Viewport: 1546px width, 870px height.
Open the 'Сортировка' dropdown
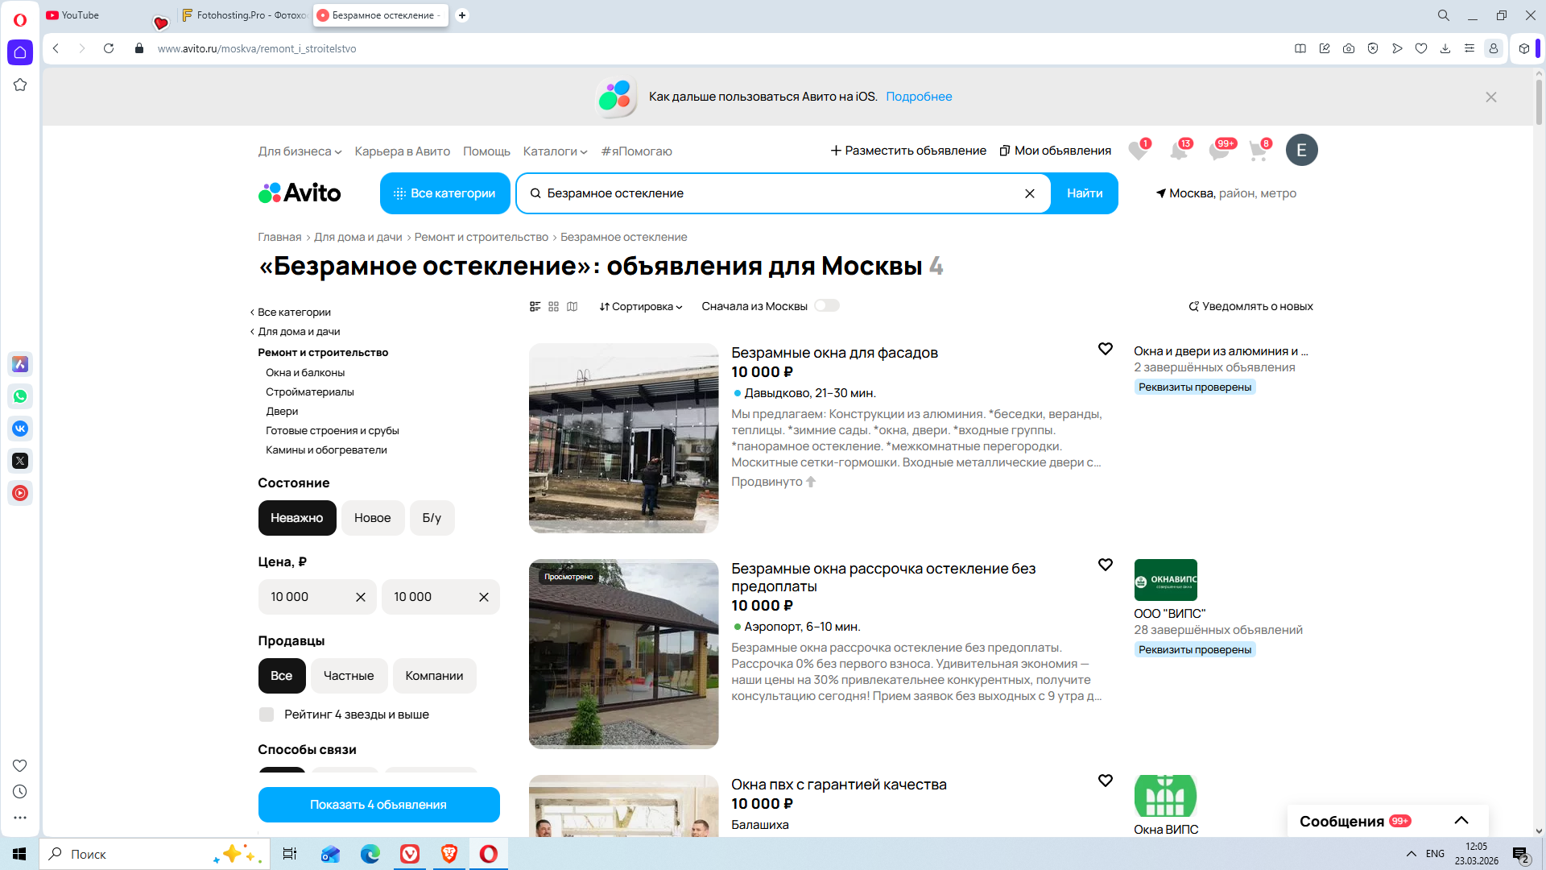(641, 307)
